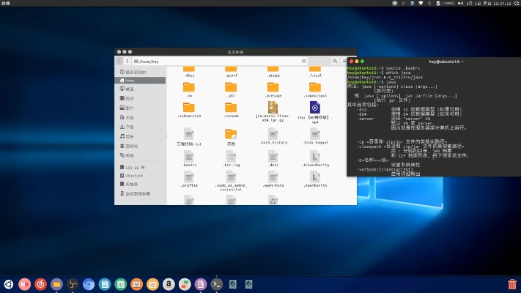Click the forward navigation arrow button
This screenshot has height=293, width=521.
128,62
